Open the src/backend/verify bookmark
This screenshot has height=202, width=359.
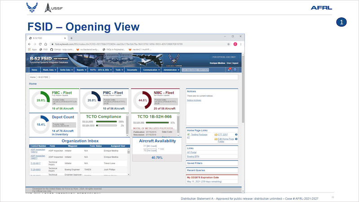point(88,49)
